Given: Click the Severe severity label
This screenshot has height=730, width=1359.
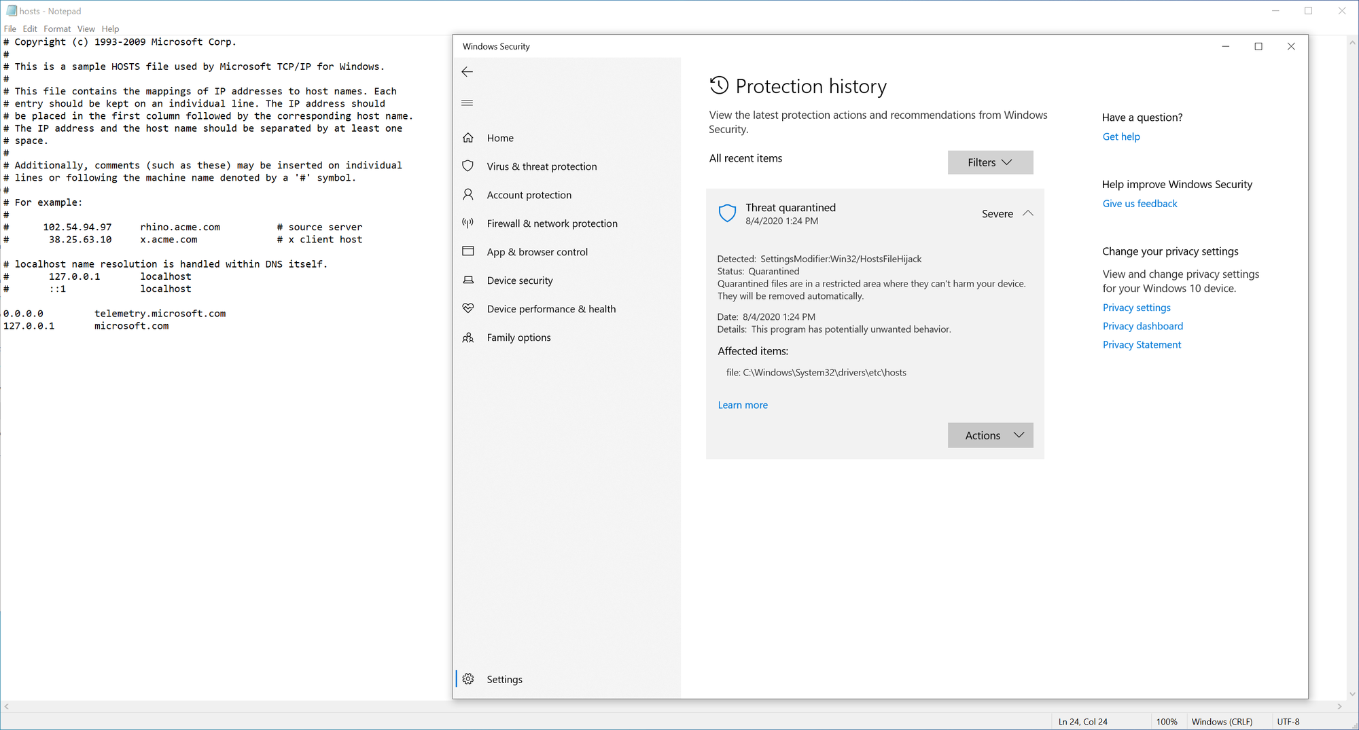Looking at the screenshot, I should (997, 214).
